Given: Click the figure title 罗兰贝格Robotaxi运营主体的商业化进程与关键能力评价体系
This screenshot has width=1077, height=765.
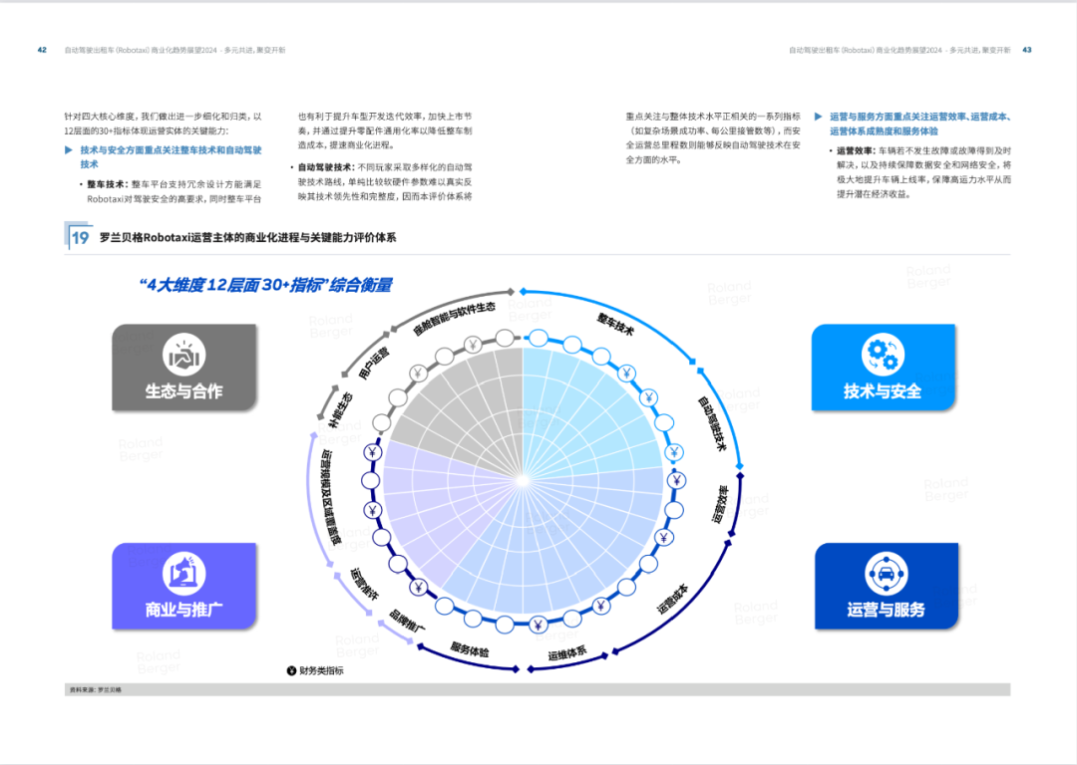Looking at the screenshot, I should 248,237.
